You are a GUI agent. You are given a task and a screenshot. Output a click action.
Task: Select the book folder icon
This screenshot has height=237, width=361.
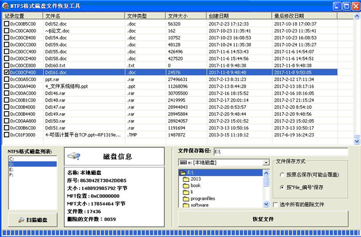186,185
